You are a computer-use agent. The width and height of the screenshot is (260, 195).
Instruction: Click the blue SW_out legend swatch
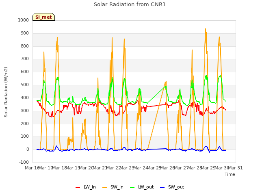pyautogui.click(x=162, y=188)
